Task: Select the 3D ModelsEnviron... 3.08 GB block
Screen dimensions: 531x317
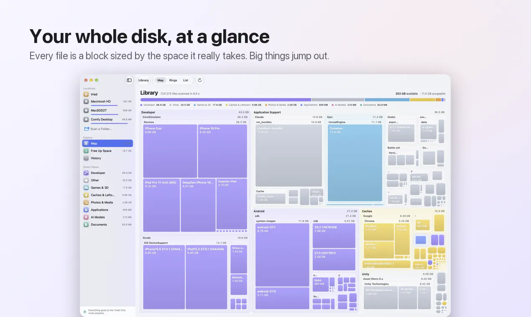Action: (381, 298)
